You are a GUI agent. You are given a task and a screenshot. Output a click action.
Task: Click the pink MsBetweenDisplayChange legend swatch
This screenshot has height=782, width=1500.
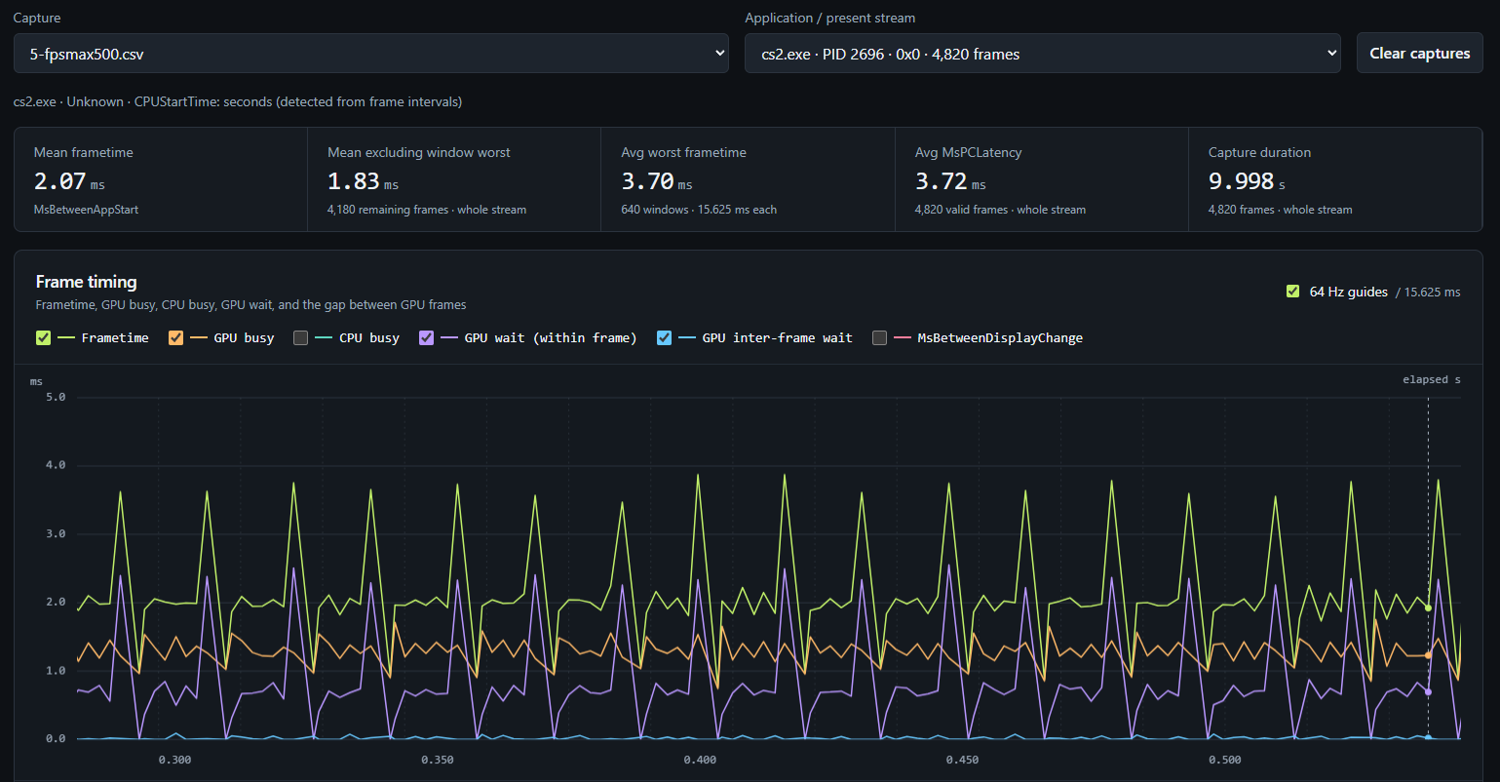pyautogui.click(x=903, y=338)
